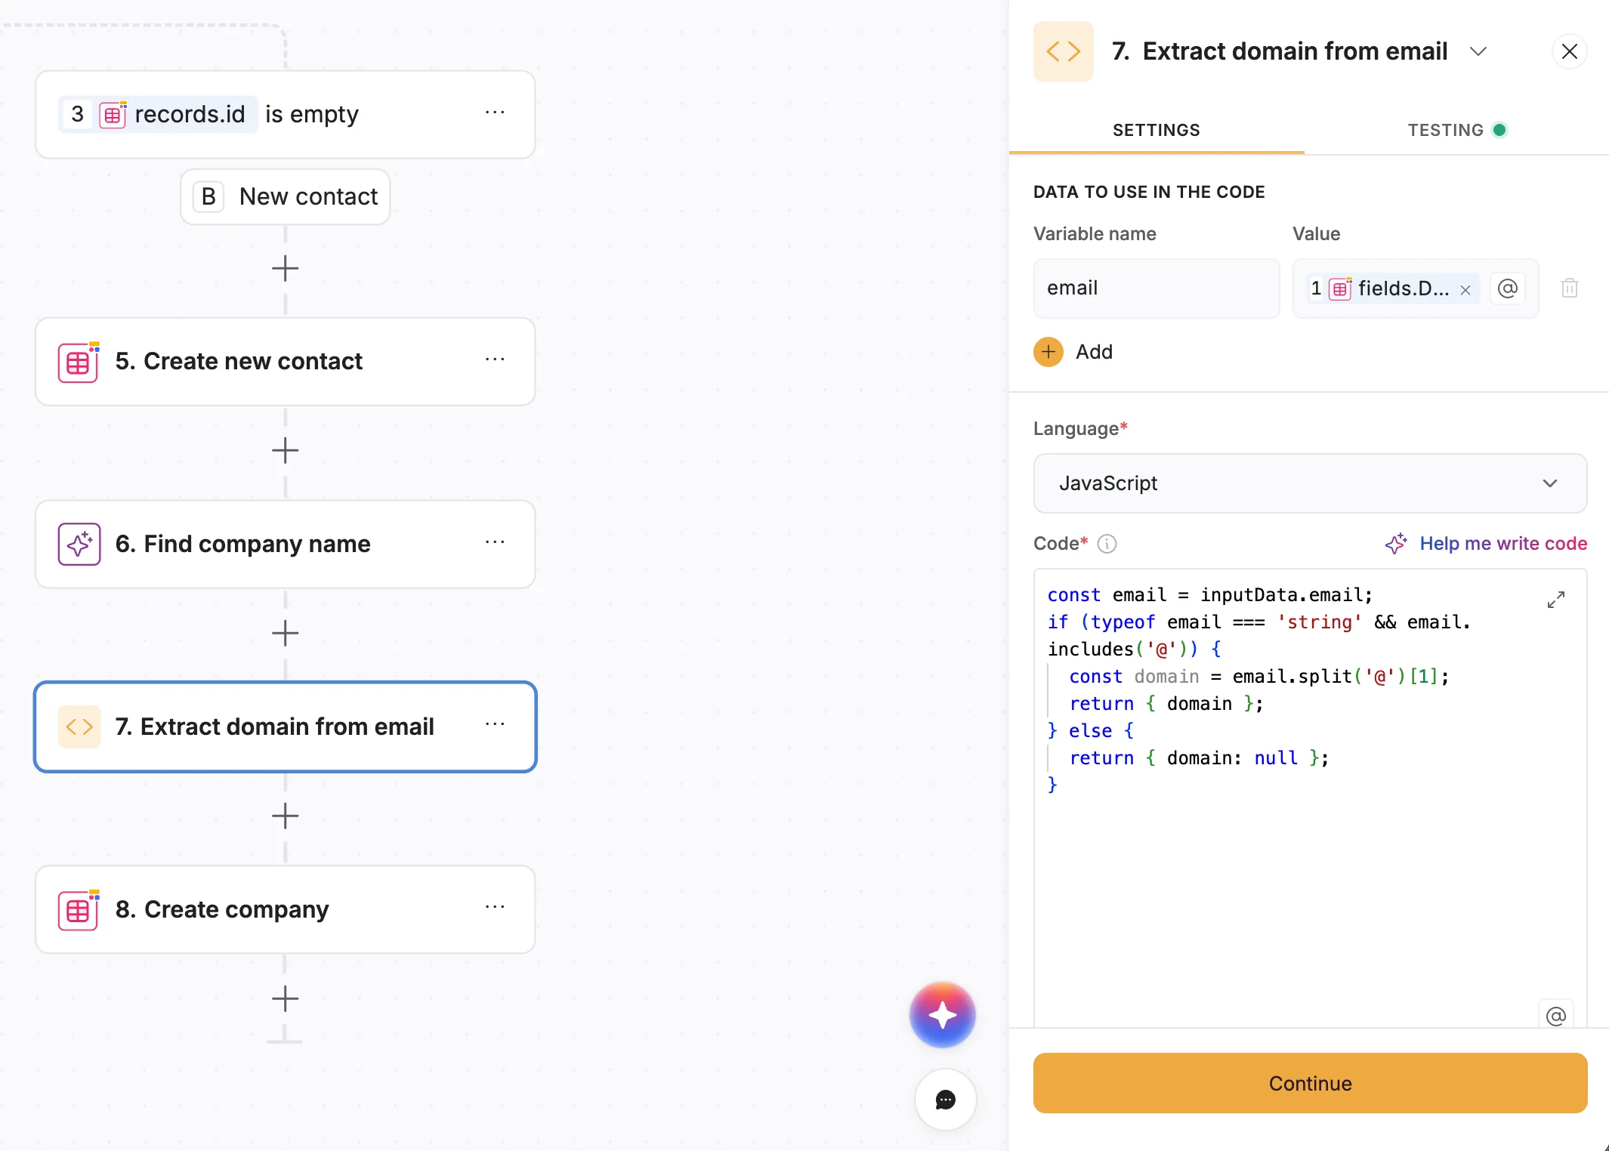Image resolution: width=1609 pixels, height=1151 pixels.
Task: Open the AI assistant sparkle icon
Action: [942, 1015]
